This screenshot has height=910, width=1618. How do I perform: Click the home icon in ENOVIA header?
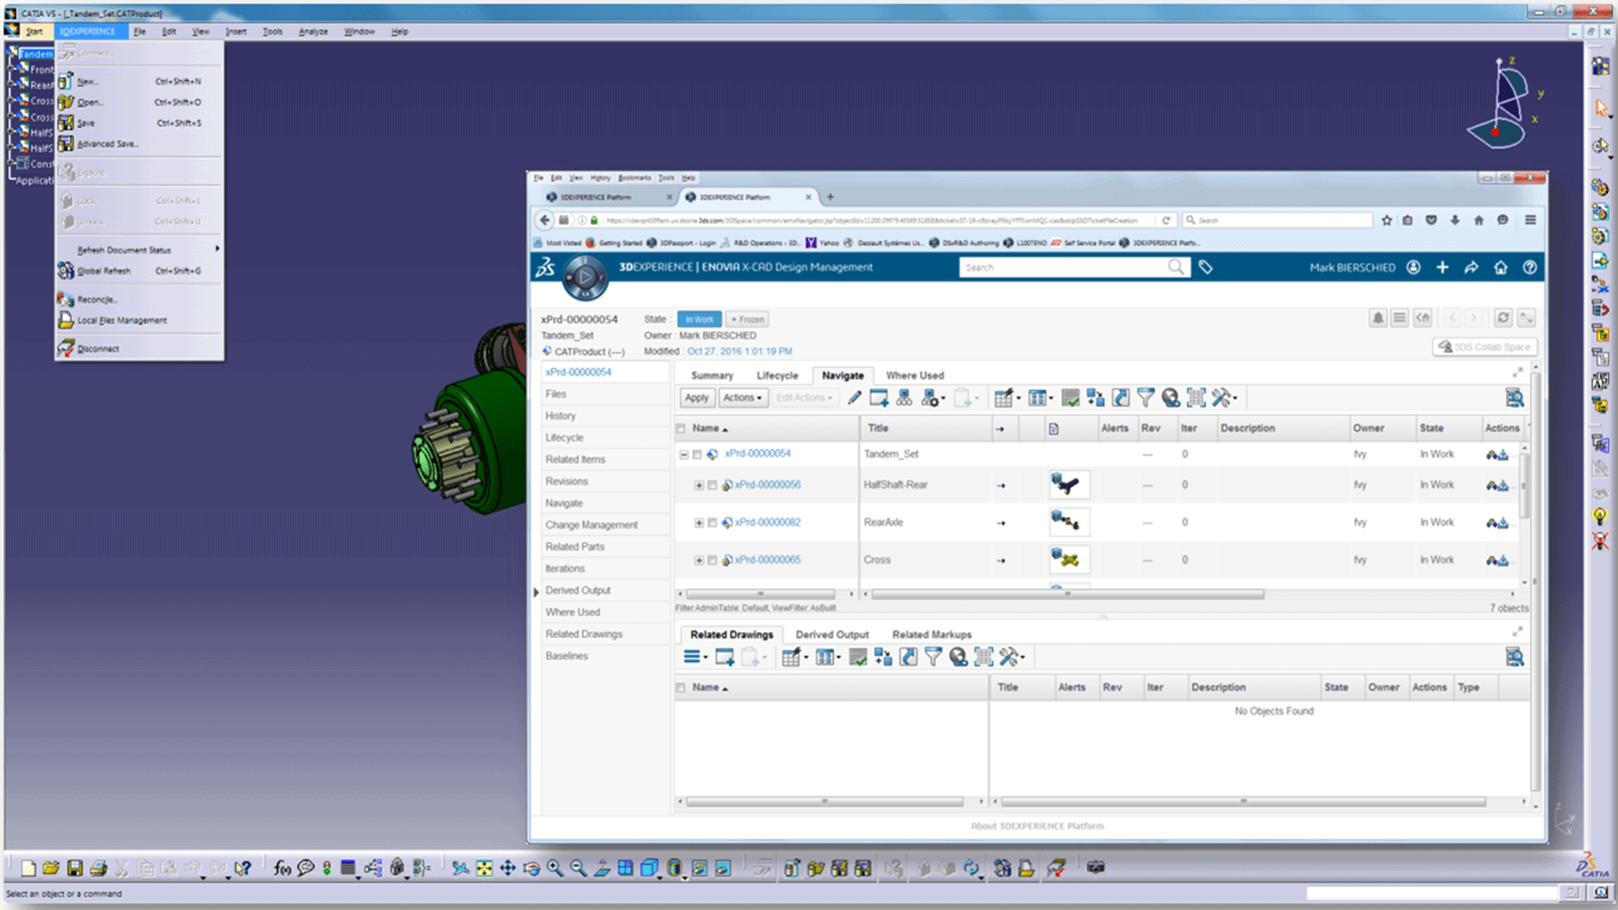[1501, 267]
